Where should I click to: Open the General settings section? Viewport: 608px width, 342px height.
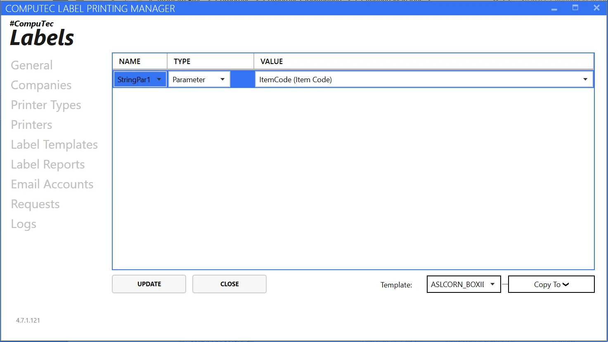point(32,65)
